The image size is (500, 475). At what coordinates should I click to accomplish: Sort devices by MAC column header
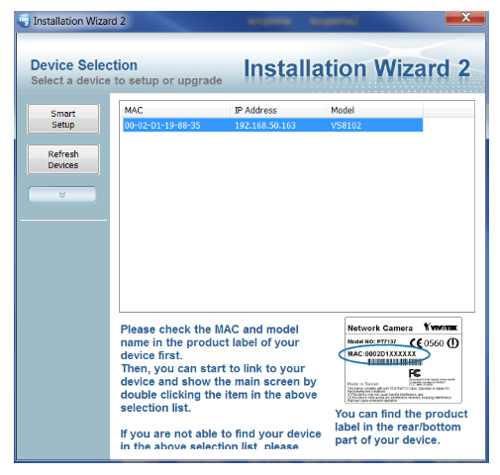175,110
